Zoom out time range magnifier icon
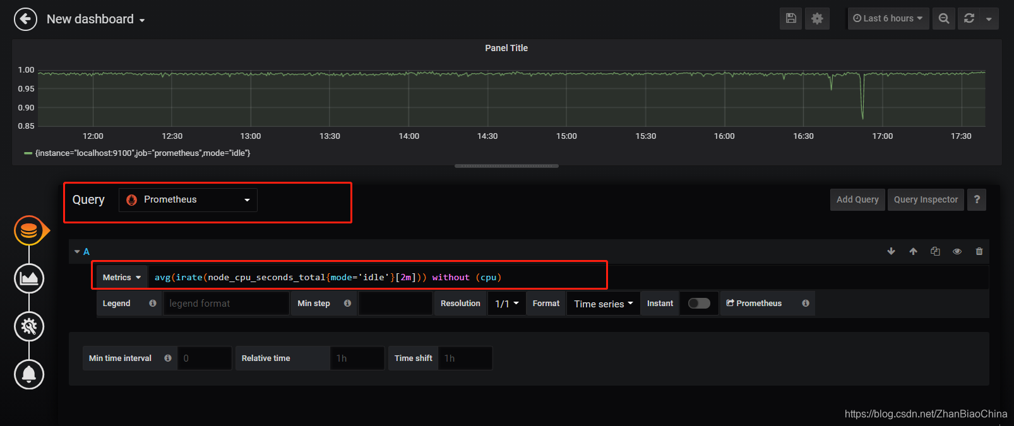This screenshot has height=426, width=1014. click(944, 18)
